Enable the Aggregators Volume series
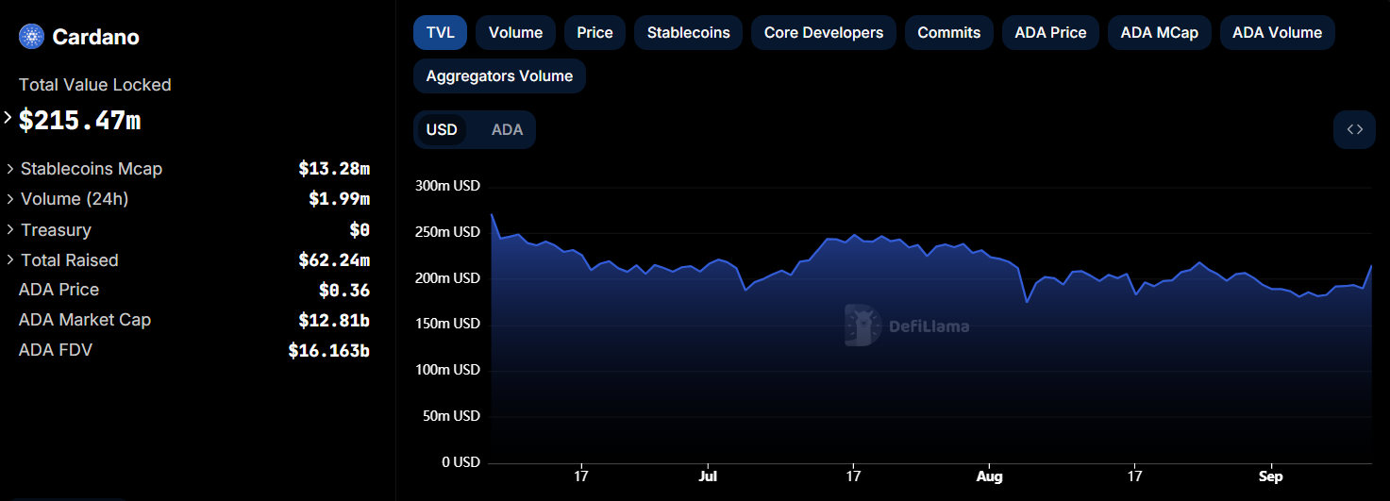This screenshot has width=1390, height=501. pos(499,75)
